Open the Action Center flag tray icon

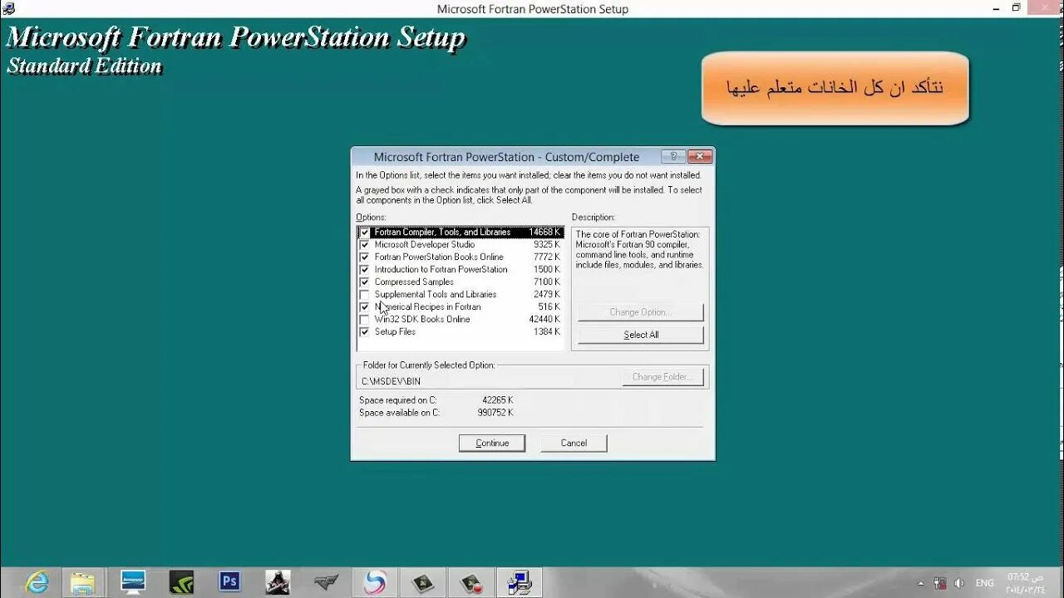click(940, 583)
